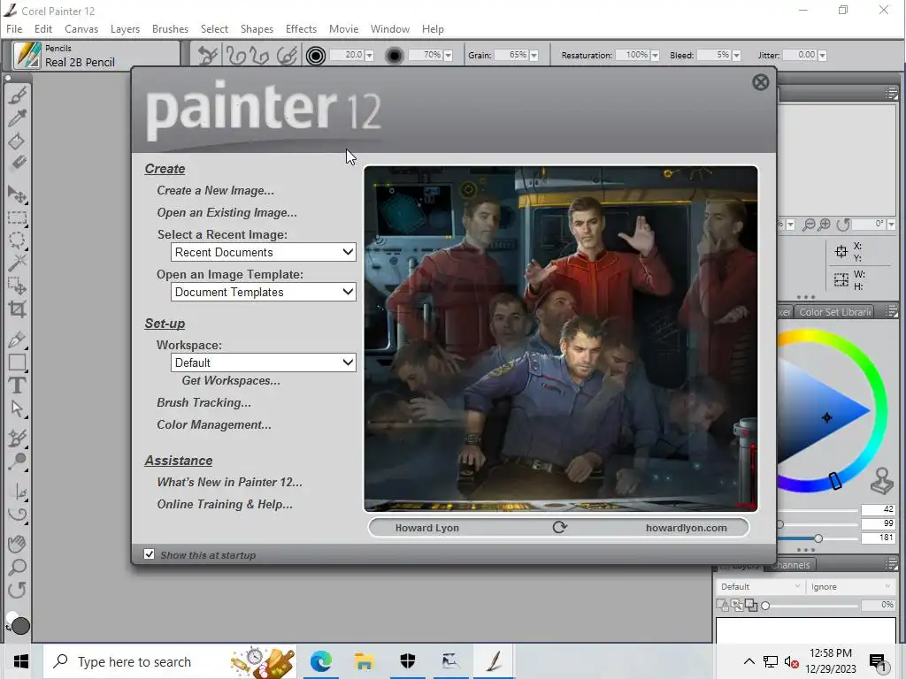Open the Effects menu
906x679 pixels.
pyautogui.click(x=301, y=29)
